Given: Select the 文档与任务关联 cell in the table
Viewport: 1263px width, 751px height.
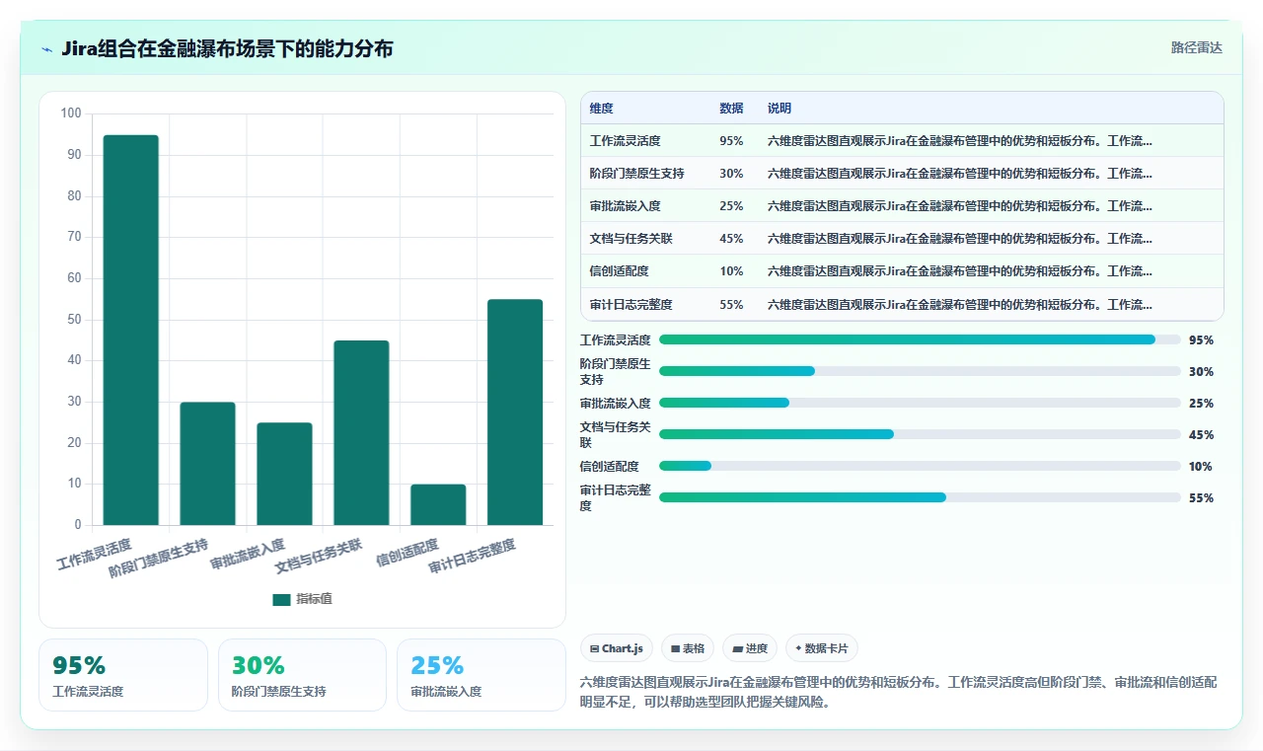Looking at the screenshot, I should (646, 239).
